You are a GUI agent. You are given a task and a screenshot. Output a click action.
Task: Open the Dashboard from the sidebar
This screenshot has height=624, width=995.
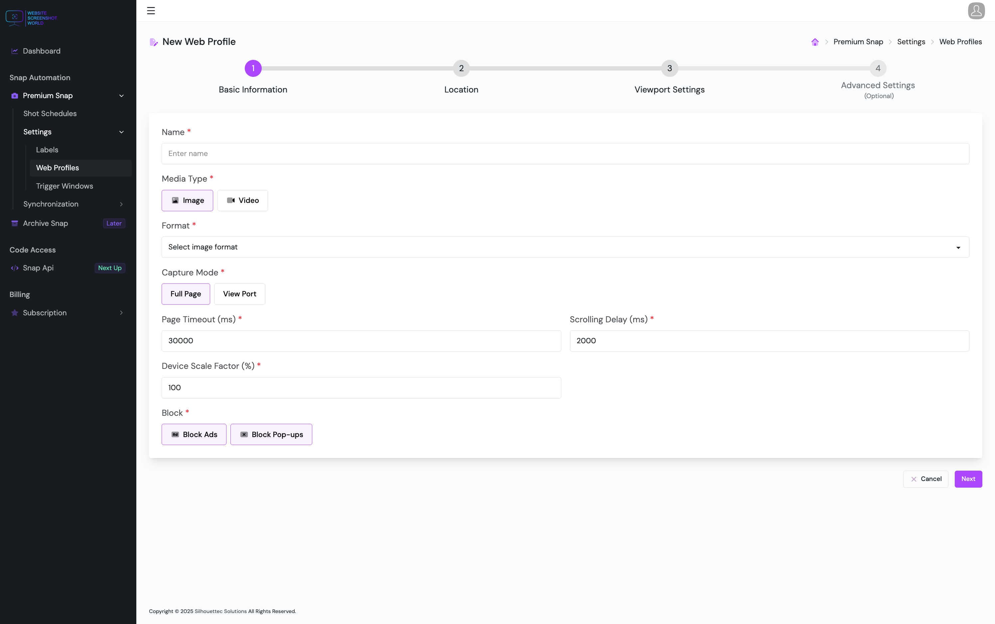click(x=41, y=51)
